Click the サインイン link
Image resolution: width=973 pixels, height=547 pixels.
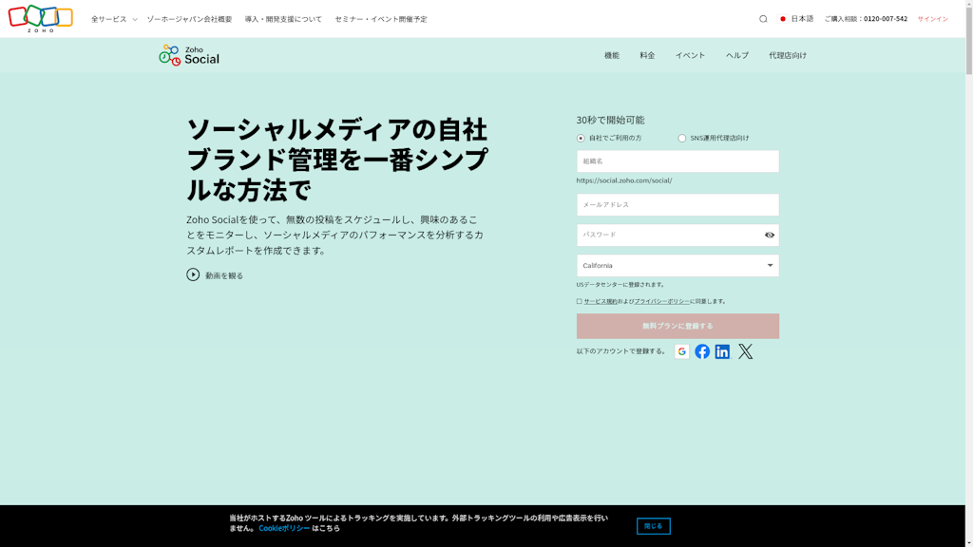coord(932,19)
